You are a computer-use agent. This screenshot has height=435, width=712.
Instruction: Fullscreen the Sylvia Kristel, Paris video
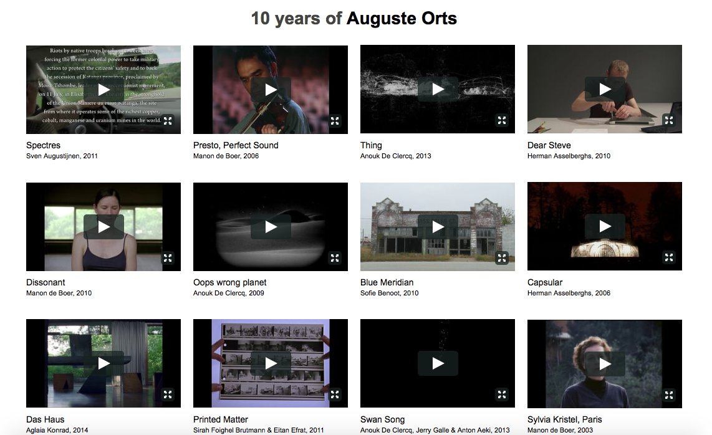[669, 395]
